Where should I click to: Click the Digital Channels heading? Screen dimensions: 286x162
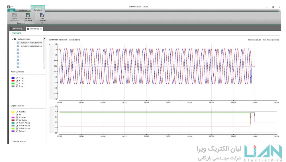(x=17, y=106)
